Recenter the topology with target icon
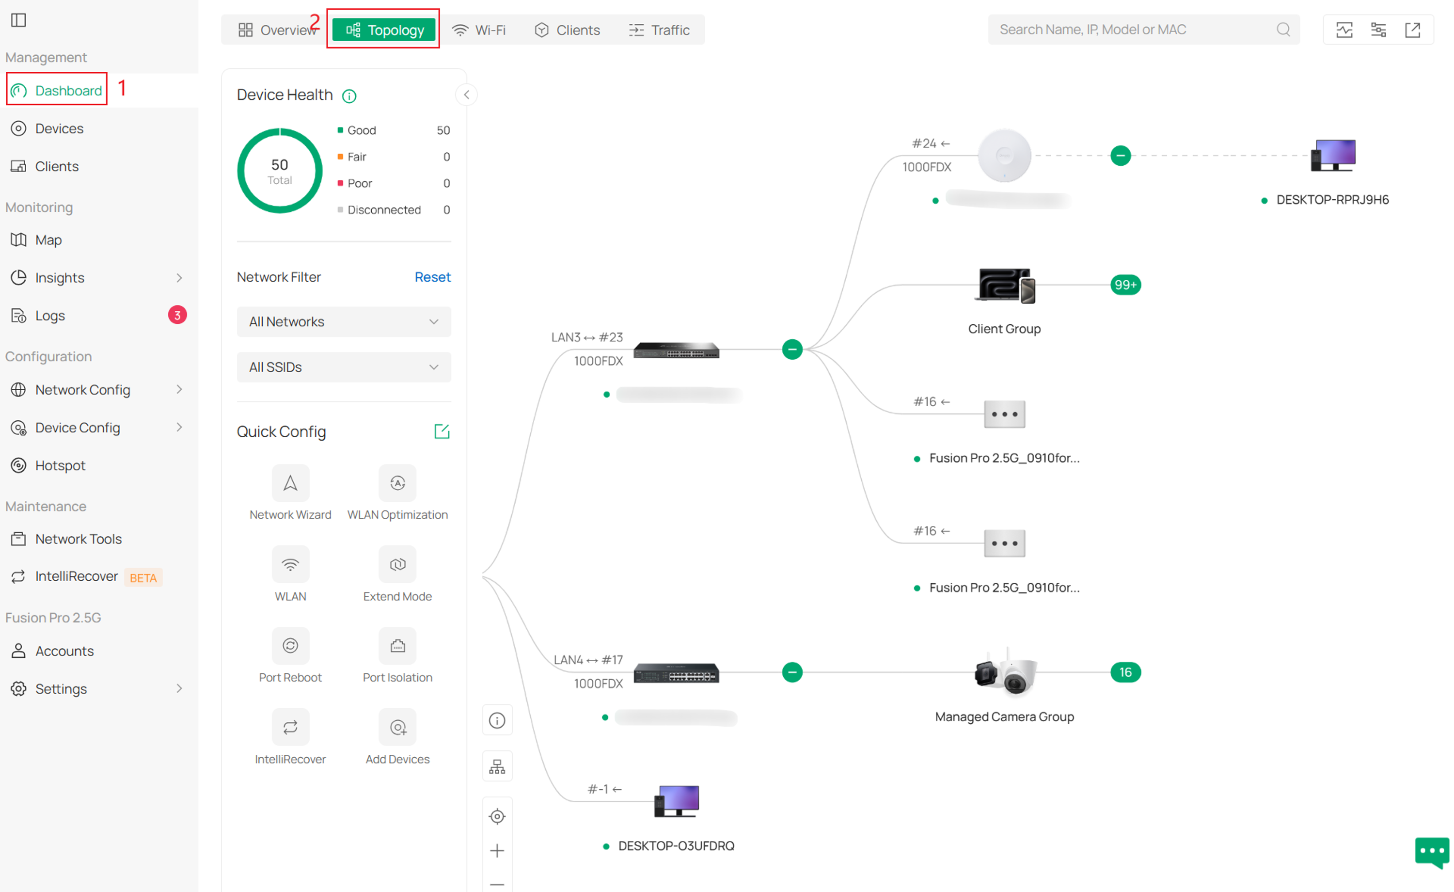The height and width of the screenshot is (892, 1454). (497, 816)
